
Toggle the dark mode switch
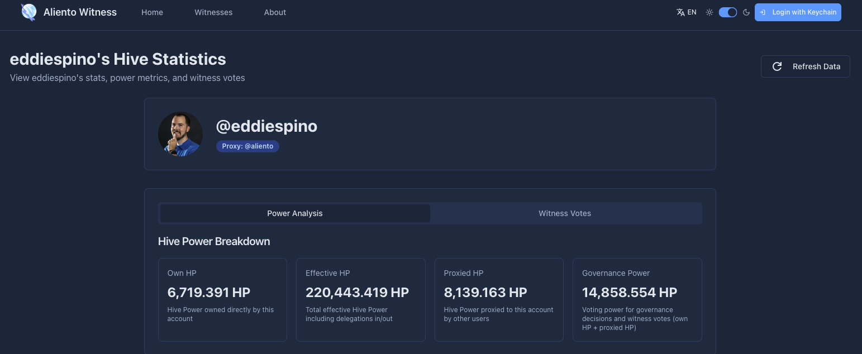pos(728,12)
